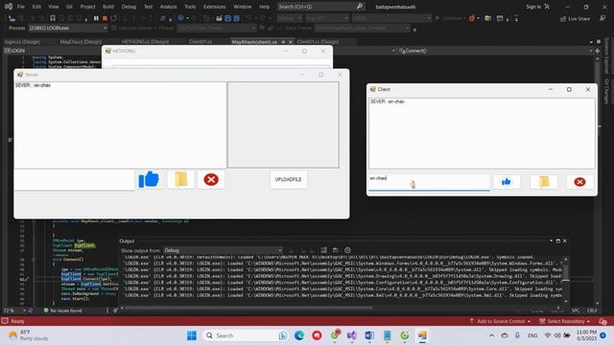
Task: Click the Output horizontal scrollbar
Action: coord(248,308)
